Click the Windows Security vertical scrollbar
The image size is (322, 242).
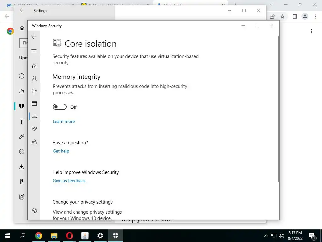pyautogui.click(x=278, y=109)
